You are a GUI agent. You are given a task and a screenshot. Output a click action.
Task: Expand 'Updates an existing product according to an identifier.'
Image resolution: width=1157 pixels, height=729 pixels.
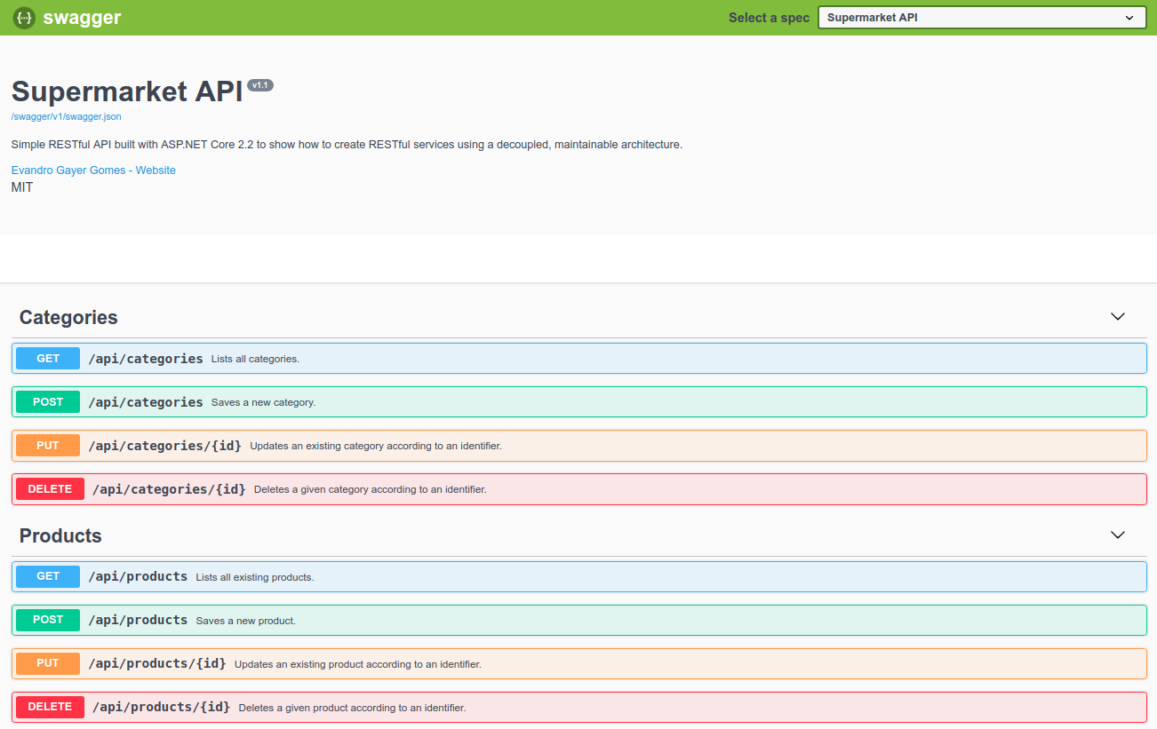[x=579, y=663]
